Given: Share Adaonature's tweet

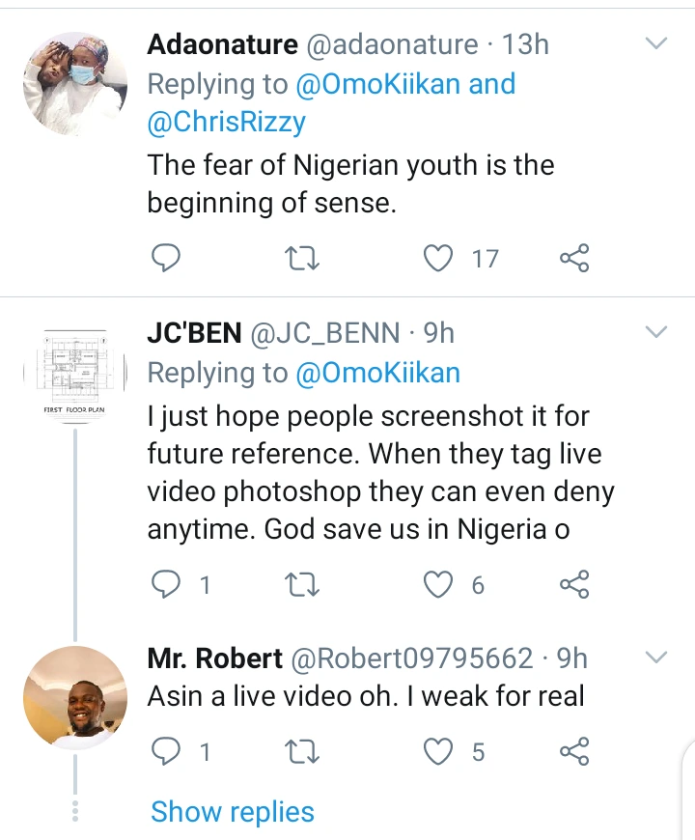Looking at the screenshot, I should 574,258.
